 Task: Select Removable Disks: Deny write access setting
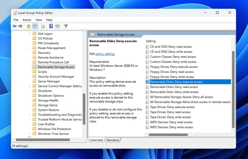pos(174,92)
